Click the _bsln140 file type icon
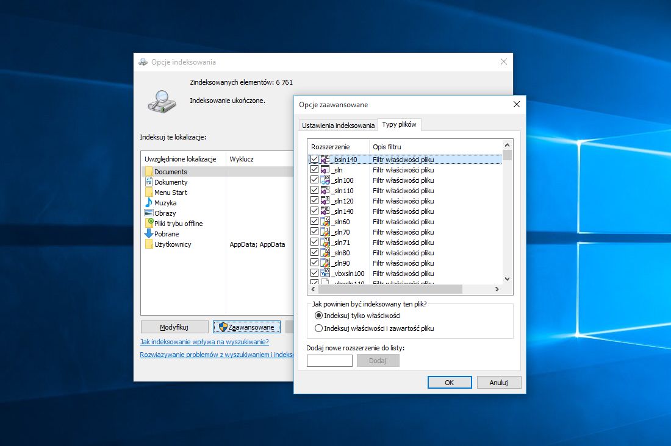 coord(325,159)
